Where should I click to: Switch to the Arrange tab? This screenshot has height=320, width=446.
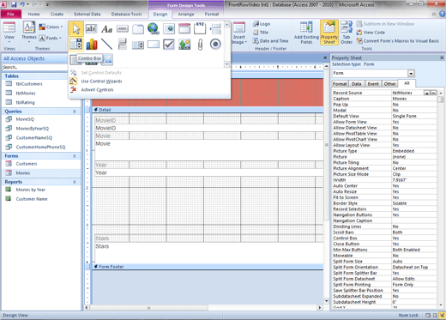tap(186, 14)
